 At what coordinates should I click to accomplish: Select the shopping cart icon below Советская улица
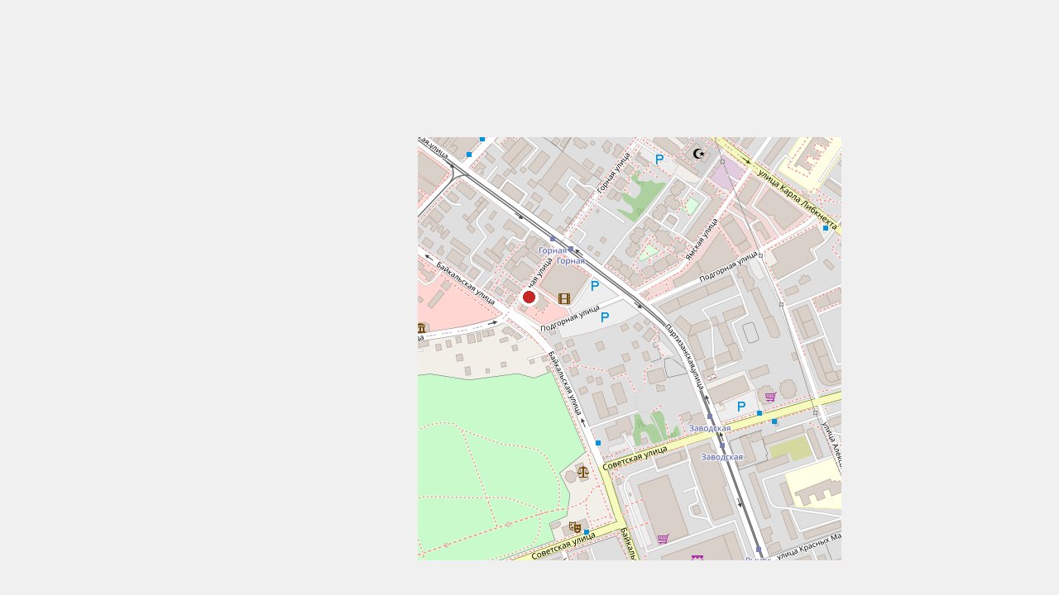663,539
